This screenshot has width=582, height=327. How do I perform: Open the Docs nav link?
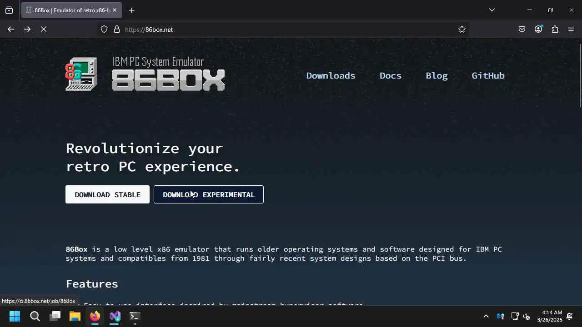click(x=391, y=75)
